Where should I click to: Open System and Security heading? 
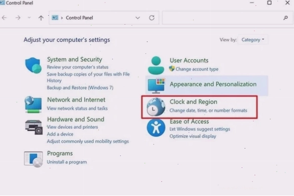75,59
